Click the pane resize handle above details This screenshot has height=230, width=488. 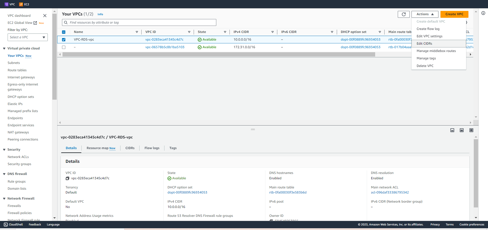pos(253,130)
